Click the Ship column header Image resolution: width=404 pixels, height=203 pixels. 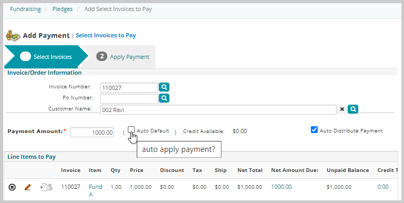click(x=220, y=170)
